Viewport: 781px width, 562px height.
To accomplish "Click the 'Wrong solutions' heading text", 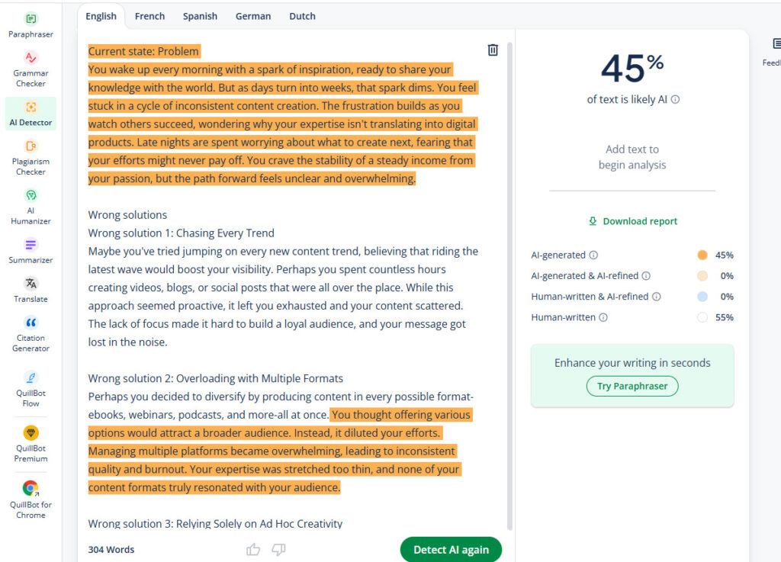I will (127, 215).
